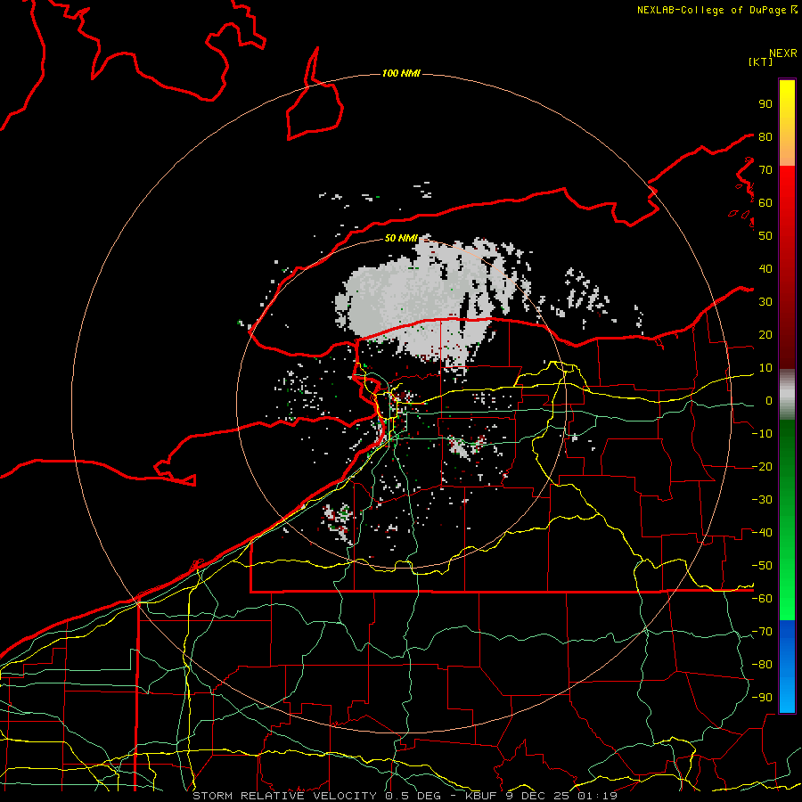Click the 90 value on the velocity scale
Screen dimensions: 802x802
pos(765,104)
